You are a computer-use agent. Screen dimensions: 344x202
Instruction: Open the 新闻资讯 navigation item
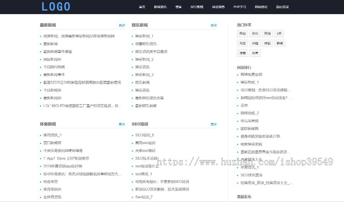tap(160, 7)
